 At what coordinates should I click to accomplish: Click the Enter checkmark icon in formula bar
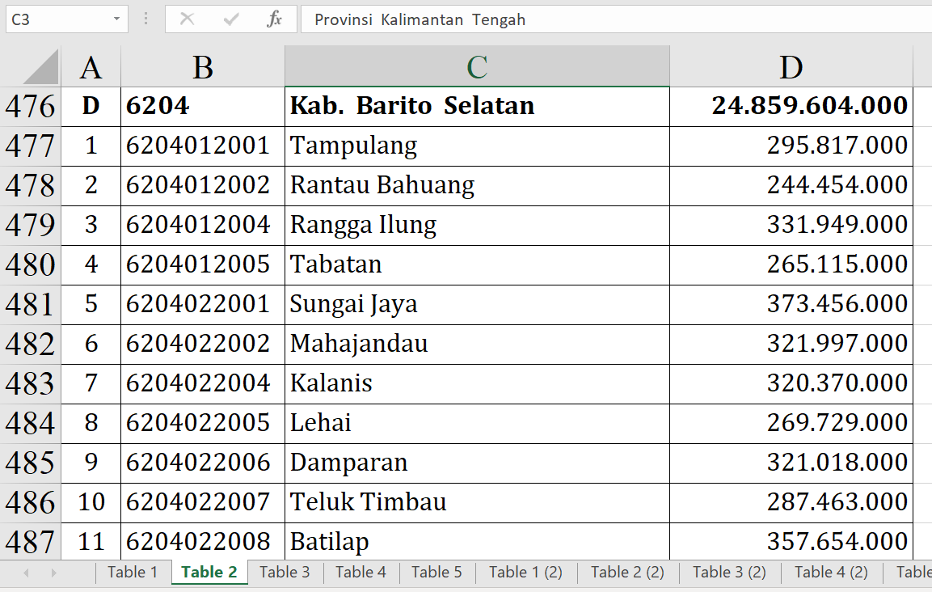(x=231, y=19)
